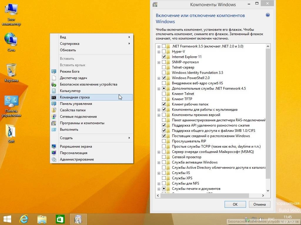Expand the Службы для NFS node
The image size is (301, 225).
click(159, 184)
